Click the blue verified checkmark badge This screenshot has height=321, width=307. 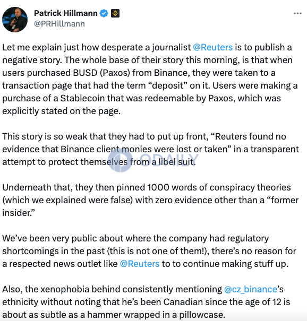click(104, 13)
